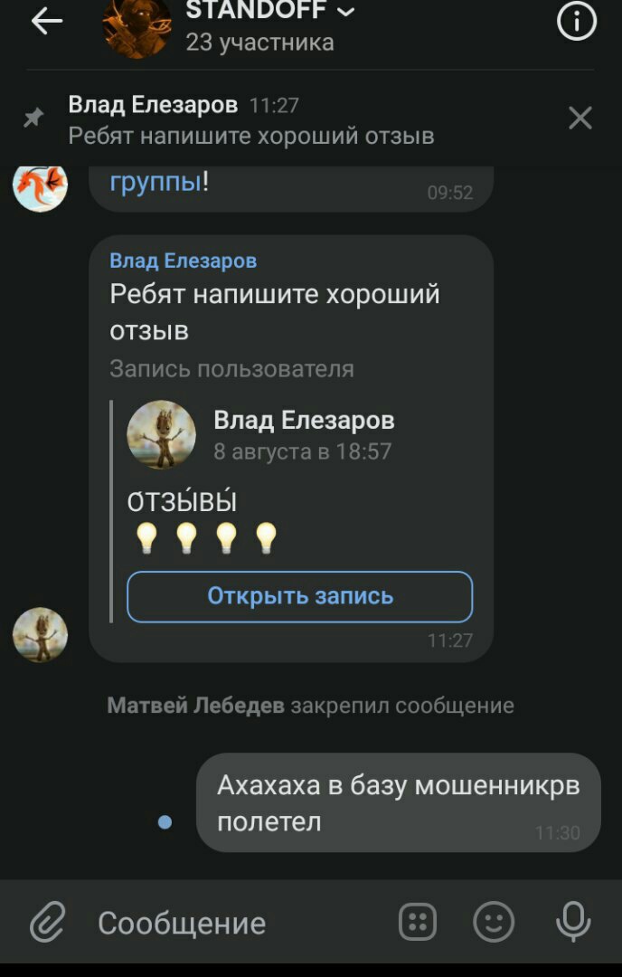This screenshot has width=622, height=977.
Task: Tap the back arrow icon
Action: tap(47, 21)
